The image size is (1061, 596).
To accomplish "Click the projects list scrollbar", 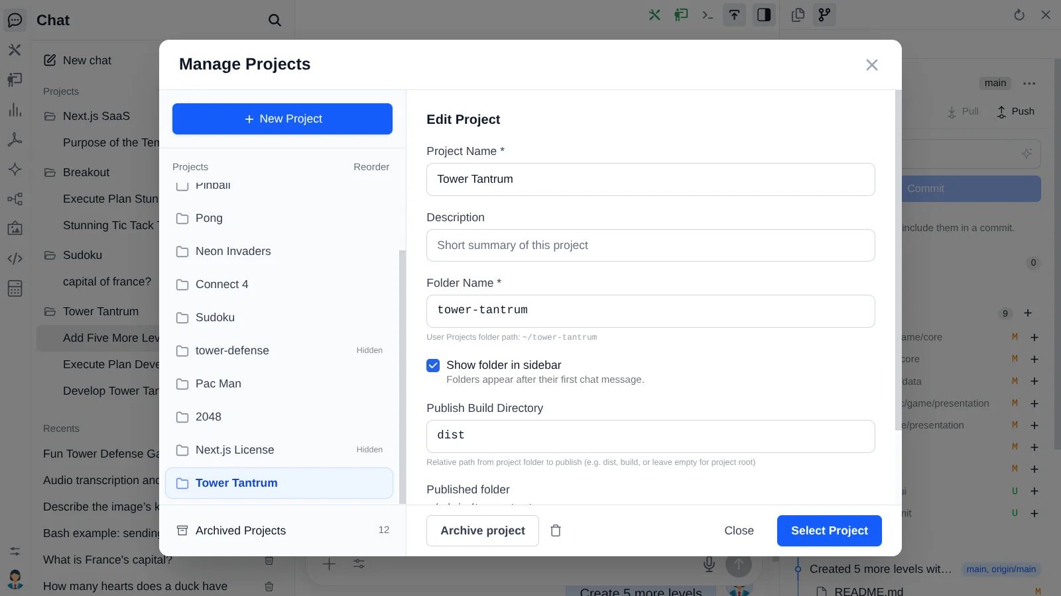I will point(402,376).
